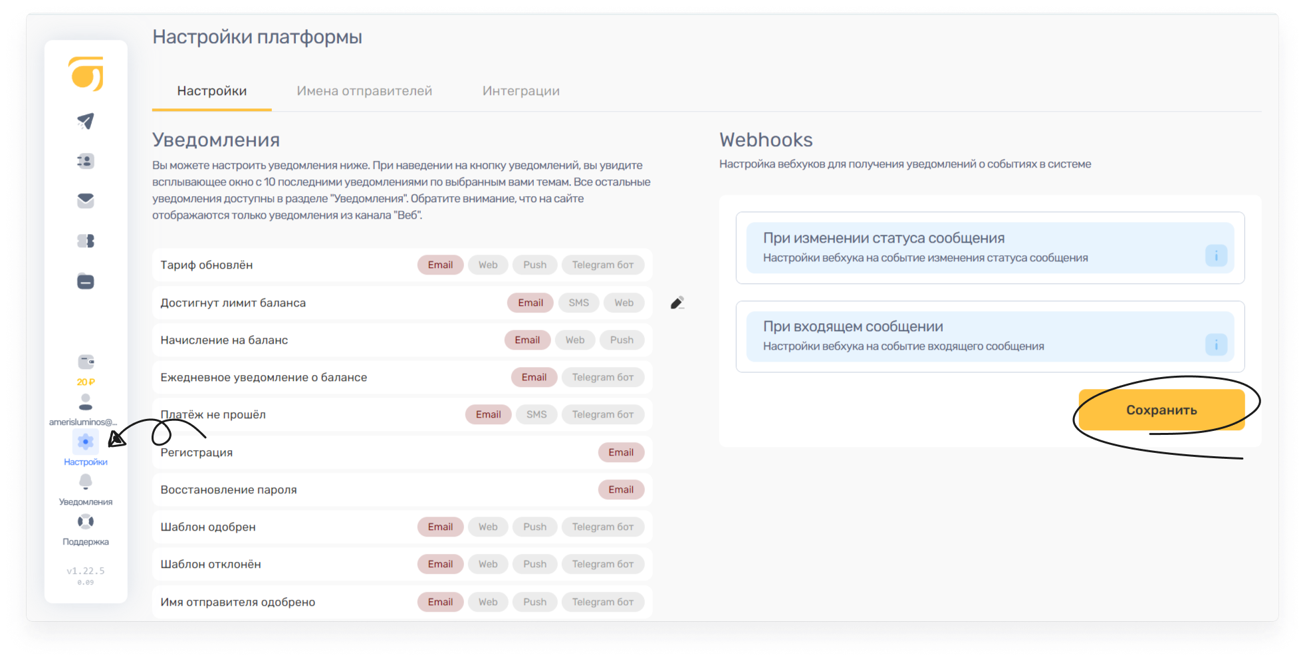Toggle Telegram бот for Шаблон одобрен
This screenshot has height=661, width=1305.
point(603,527)
